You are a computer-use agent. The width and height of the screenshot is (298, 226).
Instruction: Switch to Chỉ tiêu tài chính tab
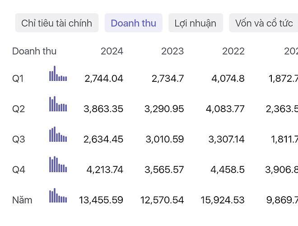(x=56, y=23)
